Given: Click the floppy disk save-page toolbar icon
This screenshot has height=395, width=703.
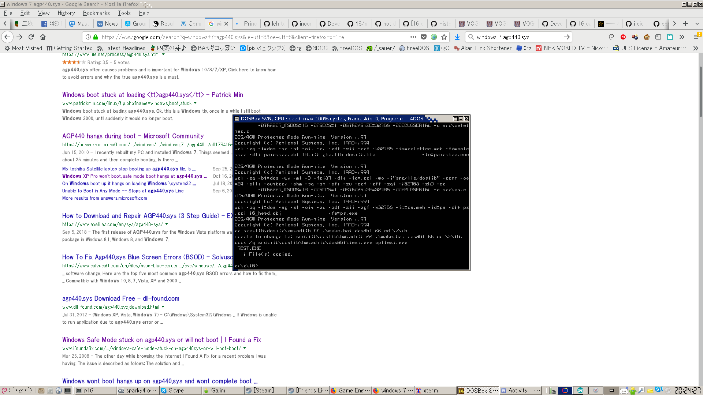Looking at the screenshot, I should coord(670,37).
